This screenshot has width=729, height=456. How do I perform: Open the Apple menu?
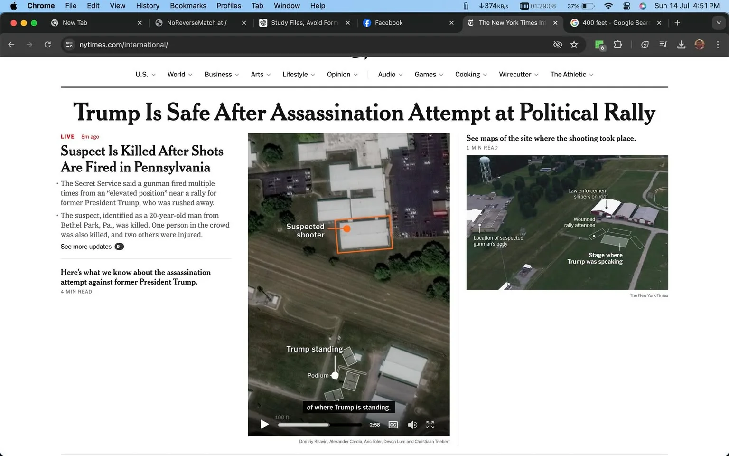(13, 6)
